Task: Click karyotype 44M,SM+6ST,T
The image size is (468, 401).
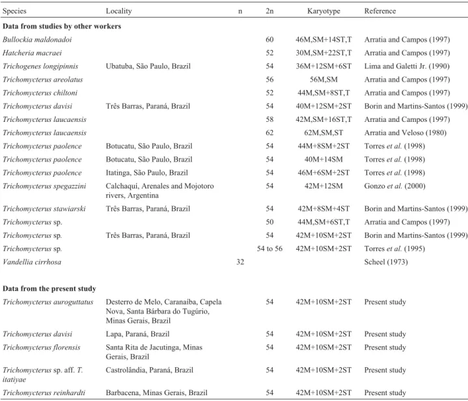Action: coord(323,222)
